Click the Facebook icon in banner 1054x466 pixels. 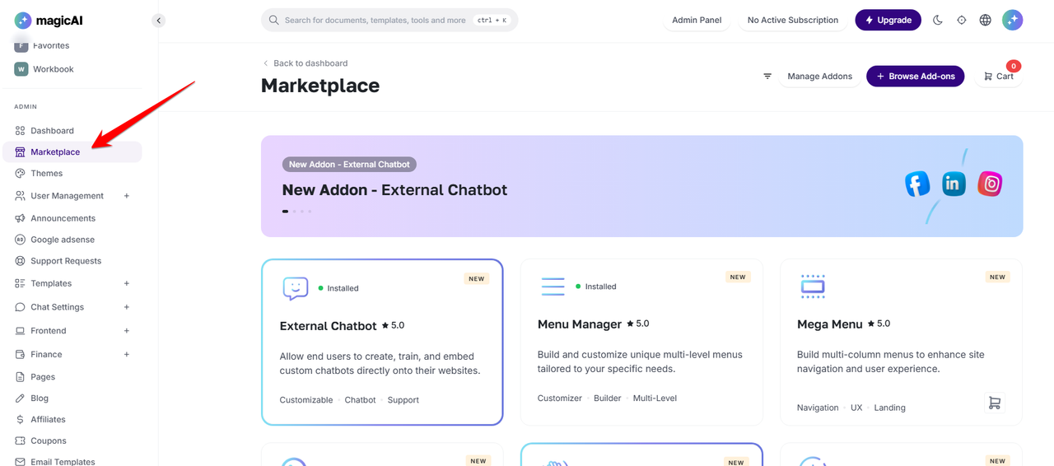(917, 184)
